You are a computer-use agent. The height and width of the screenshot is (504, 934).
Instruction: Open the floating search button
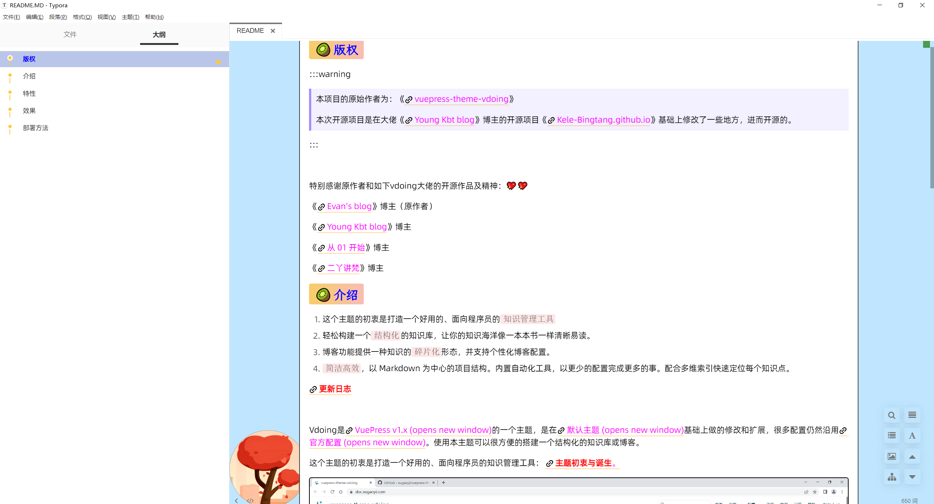tap(892, 415)
